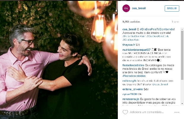This screenshot has width=184, height=119.
Task: Visit thayssa.h commenter profile
Action: pos(129,45)
